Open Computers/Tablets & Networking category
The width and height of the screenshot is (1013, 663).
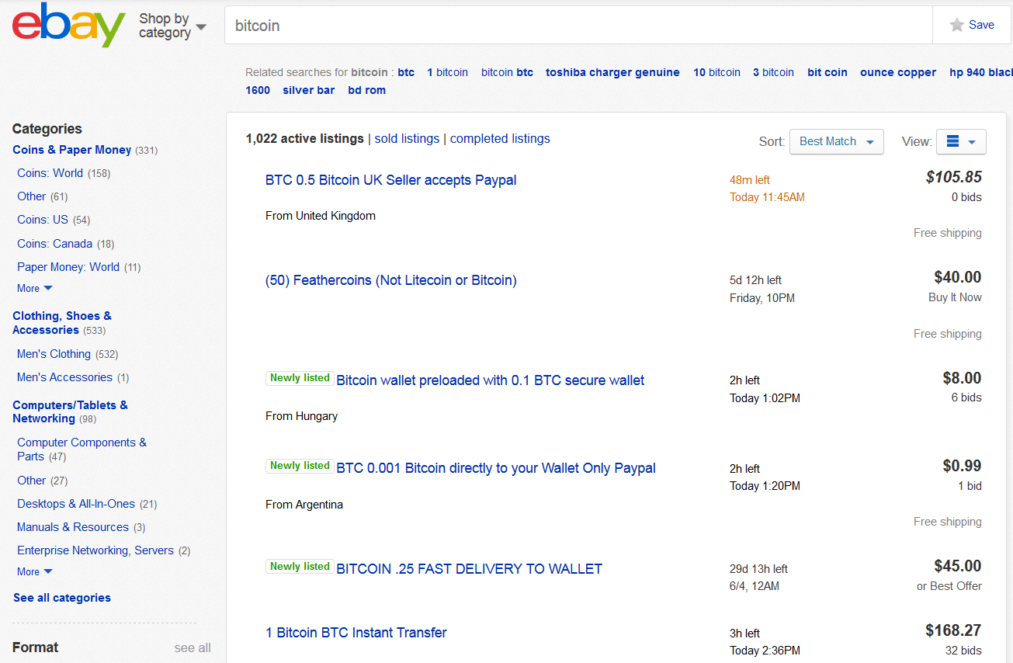click(x=70, y=411)
